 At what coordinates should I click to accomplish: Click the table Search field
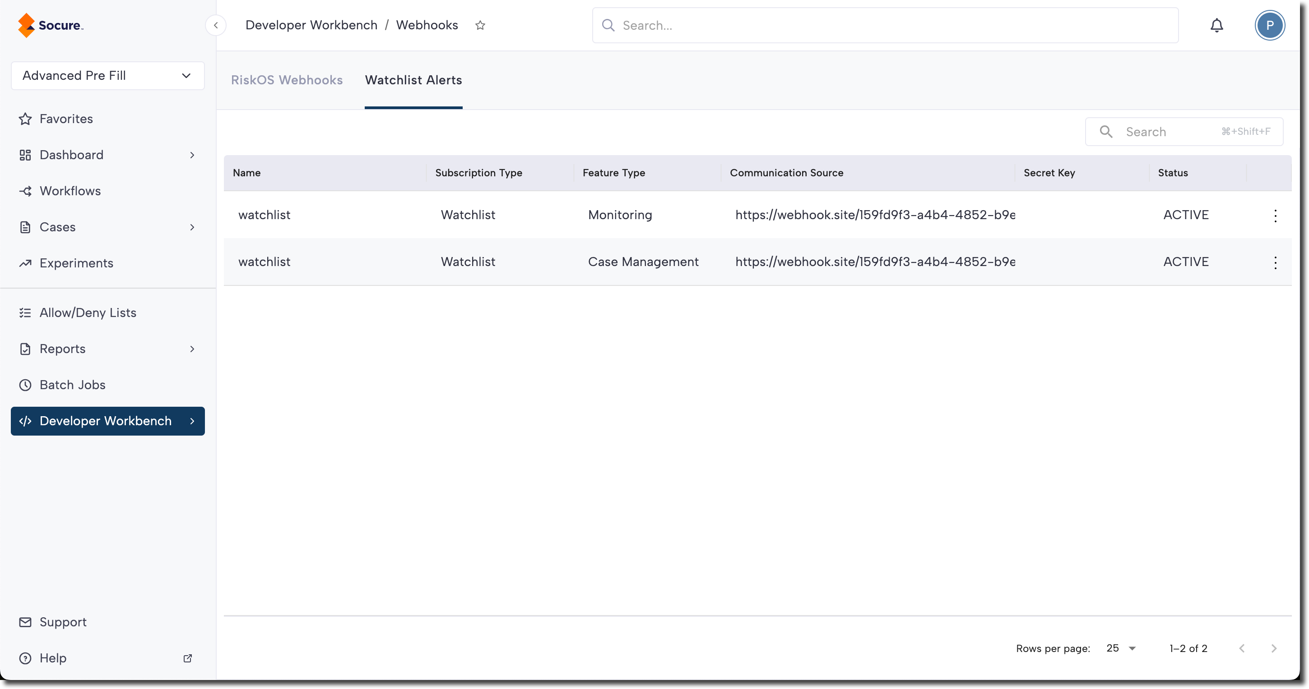pyautogui.click(x=1169, y=132)
